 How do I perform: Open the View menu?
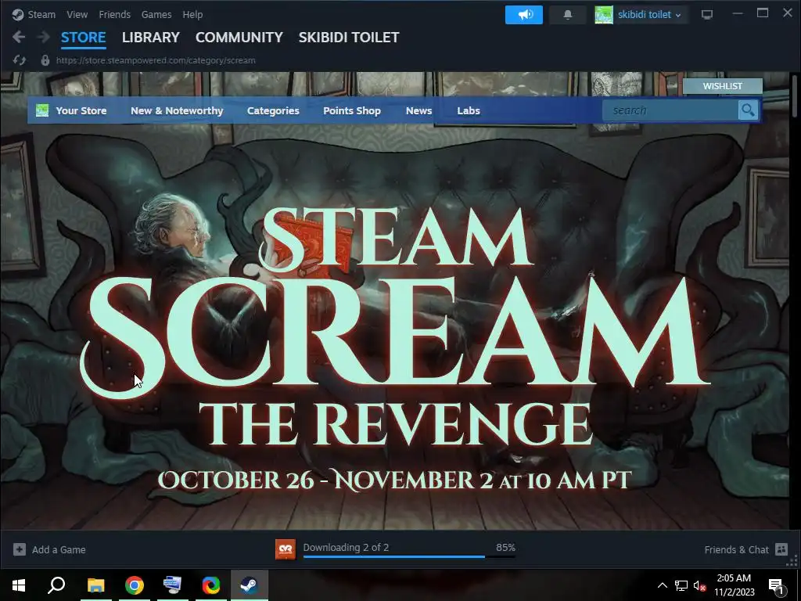[77, 14]
